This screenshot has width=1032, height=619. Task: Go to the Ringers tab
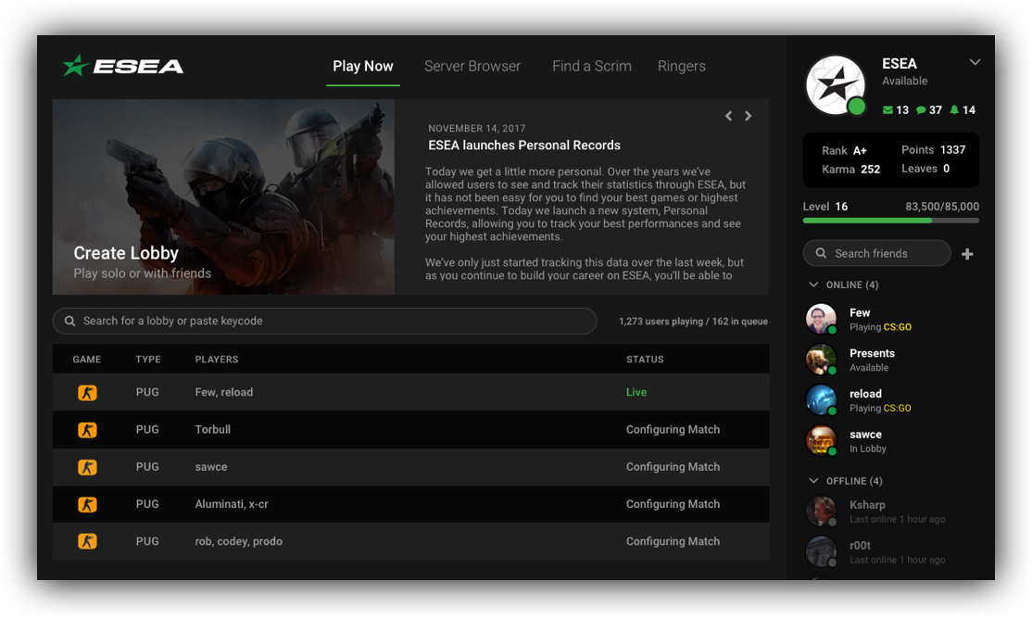(x=681, y=67)
